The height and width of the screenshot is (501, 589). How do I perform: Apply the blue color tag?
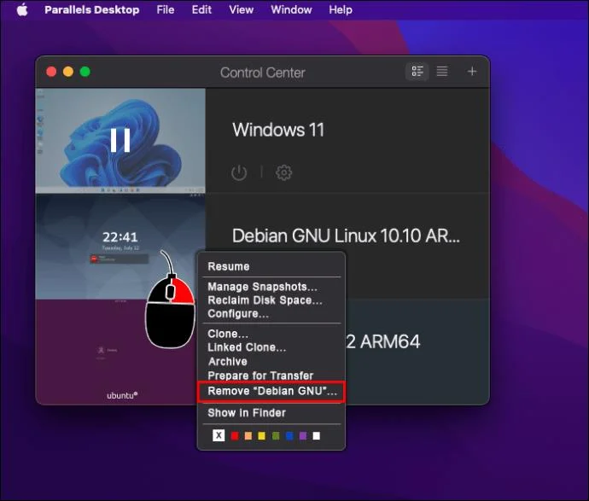click(x=289, y=435)
